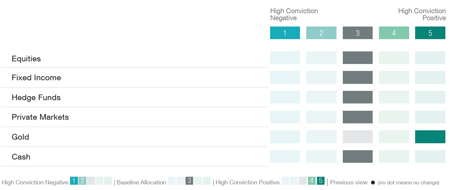Select Cash row dark gray cell
This screenshot has width=450, height=190.
coord(357,157)
